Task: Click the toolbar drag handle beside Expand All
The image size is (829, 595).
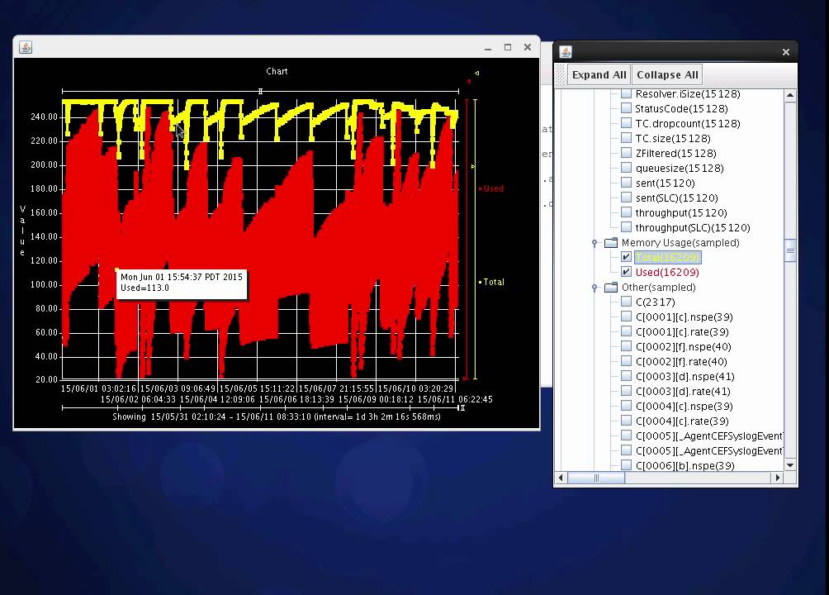Action: [561, 74]
